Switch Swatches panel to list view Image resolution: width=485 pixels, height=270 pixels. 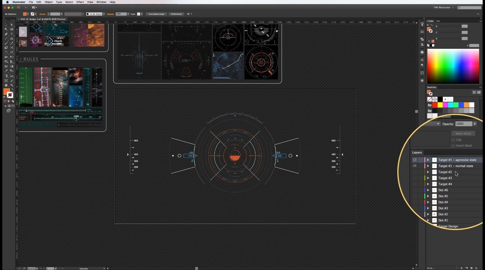(x=474, y=92)
